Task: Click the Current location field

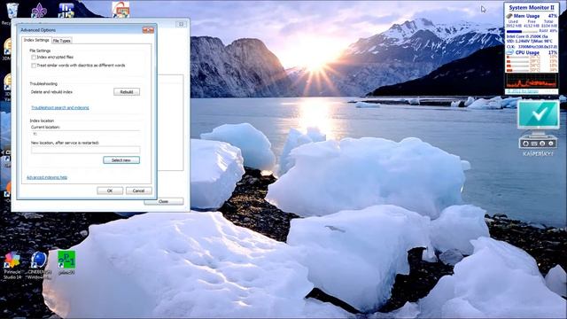Action: (x=85, y=134)
